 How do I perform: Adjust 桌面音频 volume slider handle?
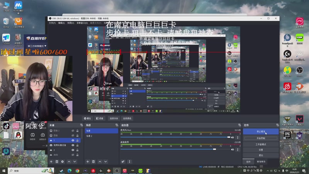(214, 149)
